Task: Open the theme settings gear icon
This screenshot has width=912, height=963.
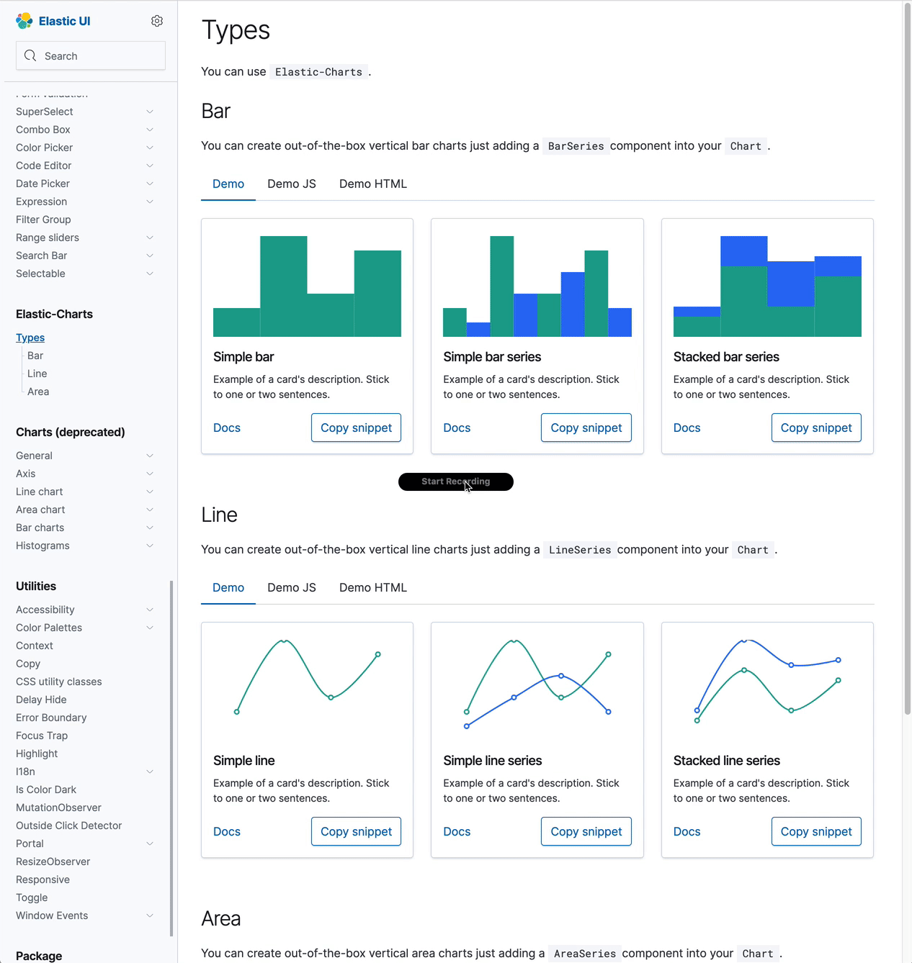Action: [157, 21]
